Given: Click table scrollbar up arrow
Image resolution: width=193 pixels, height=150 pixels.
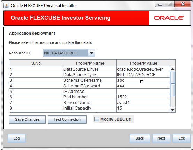Looking at the screenshot, I should click(173, 69).
